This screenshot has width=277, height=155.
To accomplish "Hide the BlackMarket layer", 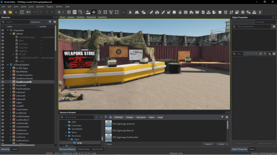I will pos(3,71).
